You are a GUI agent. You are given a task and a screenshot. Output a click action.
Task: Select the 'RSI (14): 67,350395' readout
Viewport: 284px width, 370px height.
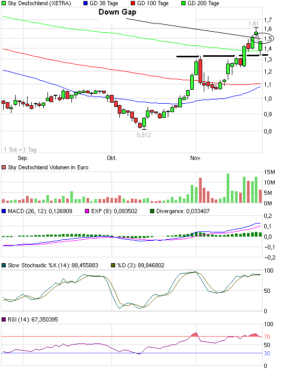[33, 319]
